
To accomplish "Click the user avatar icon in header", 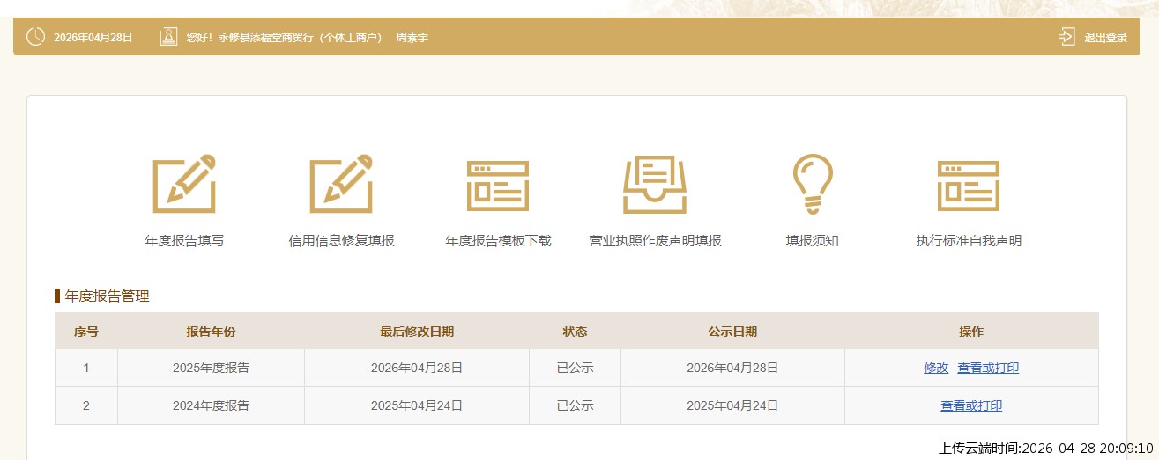I will pyautogui.click(x=168, y=37).
